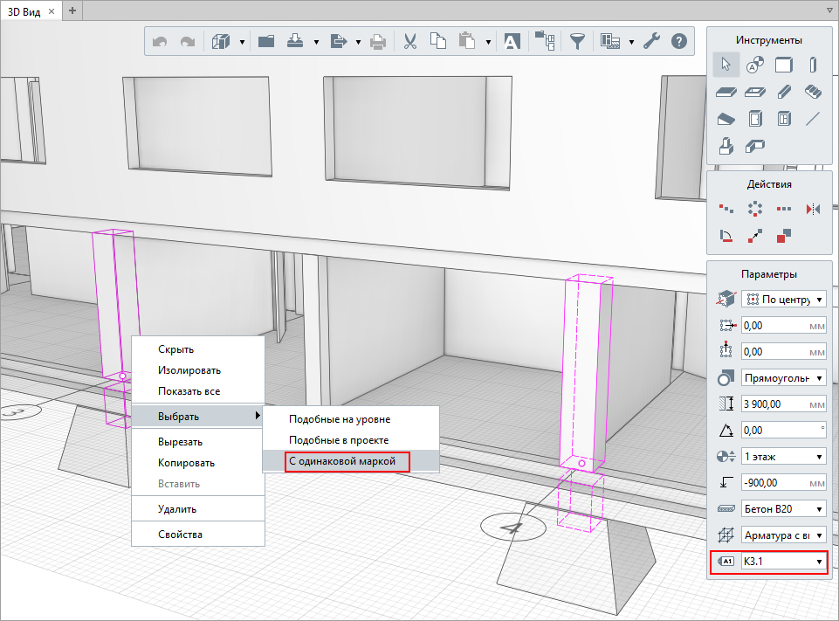Click the print icon in toolbar
839x621 pixels.
click(378, 40)
